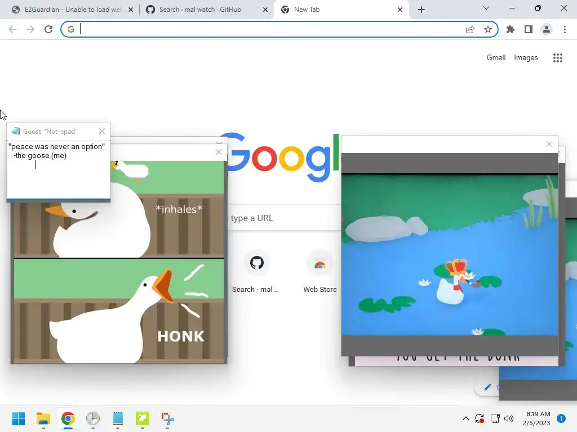577x432 pixels.
Task: Open the clock showing 8:19 AM
Action: 537,418
